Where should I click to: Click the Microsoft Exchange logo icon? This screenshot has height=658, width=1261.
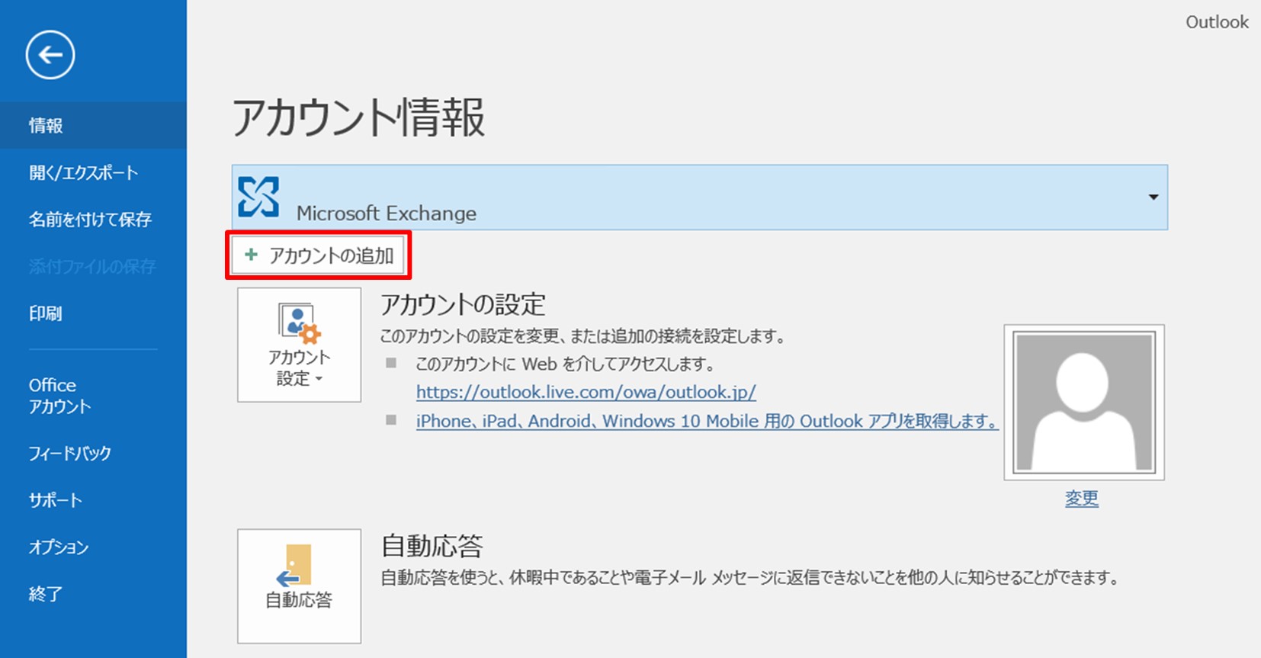pyautogui.click(x=258, y=197)
